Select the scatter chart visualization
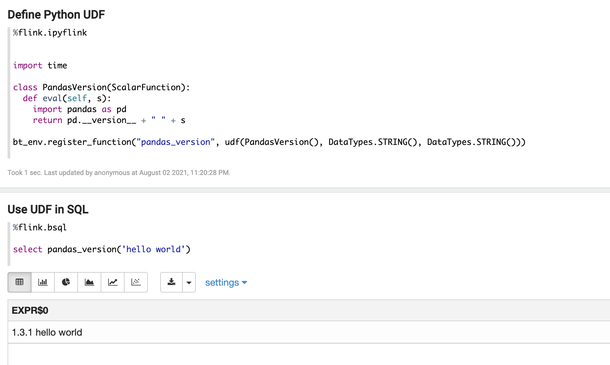The width and height of the screenshot is (610, 365). pyautogui.click(x=136, y=282)
